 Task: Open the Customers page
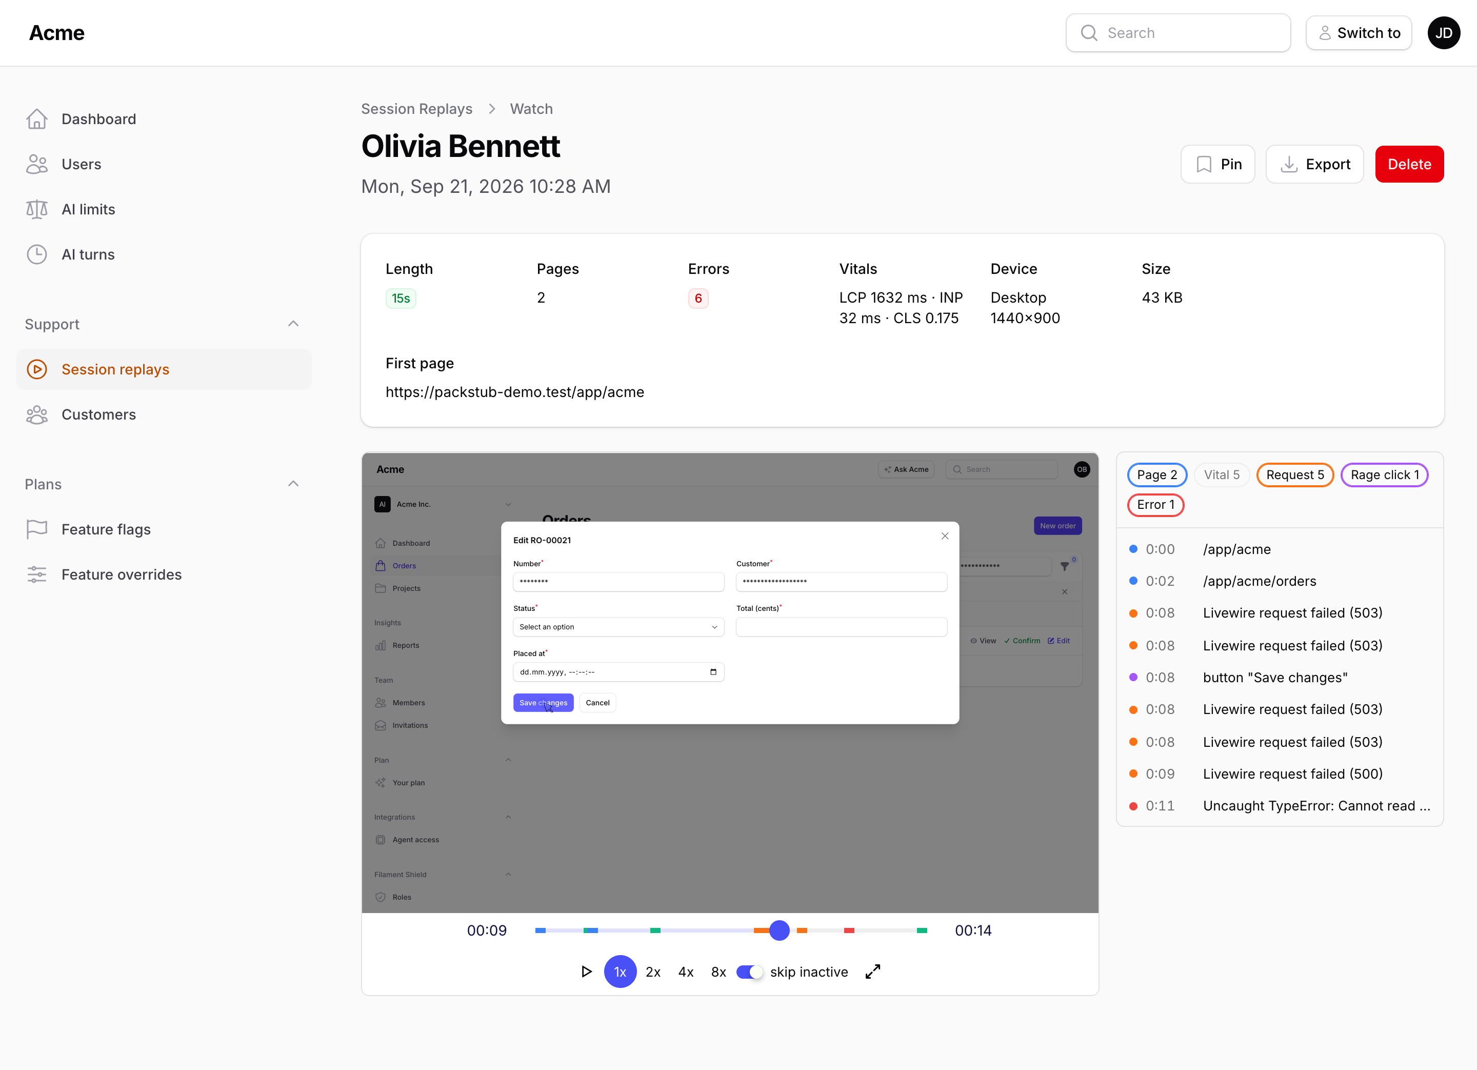[x=164, y=415]
